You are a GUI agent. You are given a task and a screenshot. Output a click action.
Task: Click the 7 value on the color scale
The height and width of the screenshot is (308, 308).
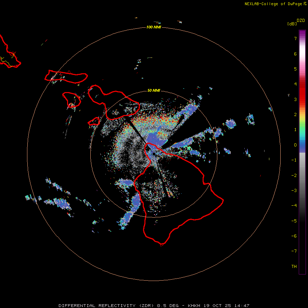pos(295,38)
